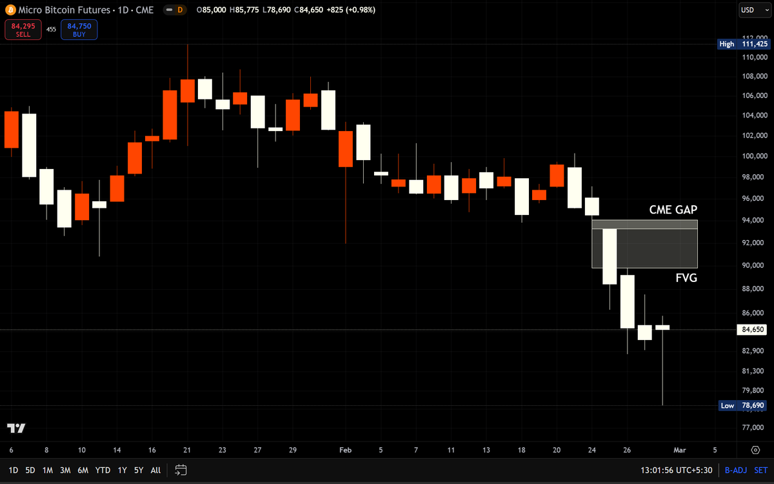Image resolution: width=774 pixels, height=484 pixels.
Task: Click the 100,000 price scale label
Action: 754,156
